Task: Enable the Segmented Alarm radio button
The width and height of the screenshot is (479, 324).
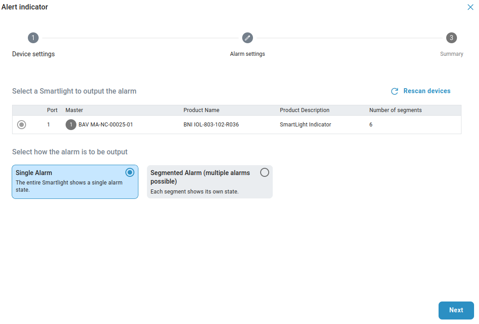Action: pyautogui.click(x=265, y=172)
